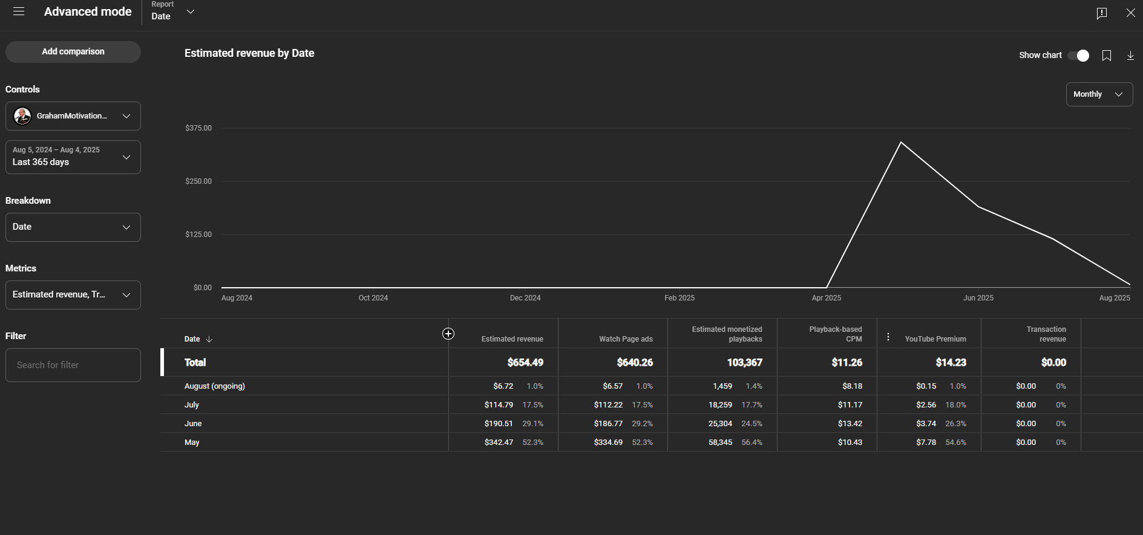This screenshot has width=1143, height=535.
Task: Click May YouTube Premium $7.78
Action: click(926, 443)
